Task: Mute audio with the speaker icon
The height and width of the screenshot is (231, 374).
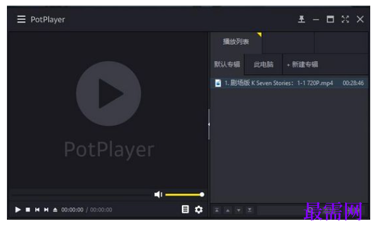Action: click(x=159, y=194)
